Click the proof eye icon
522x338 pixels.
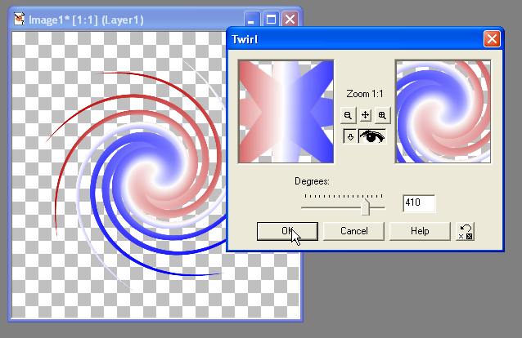click(x=372, y=136)
